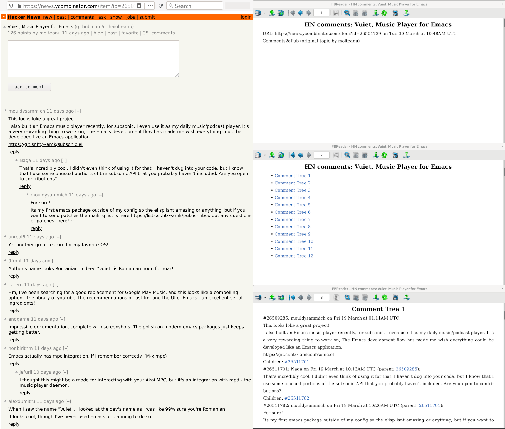The height and width of the screenshot is (429, 505).
Task: Open network library in bottom FBReader window
Action: tap(281, 298)
